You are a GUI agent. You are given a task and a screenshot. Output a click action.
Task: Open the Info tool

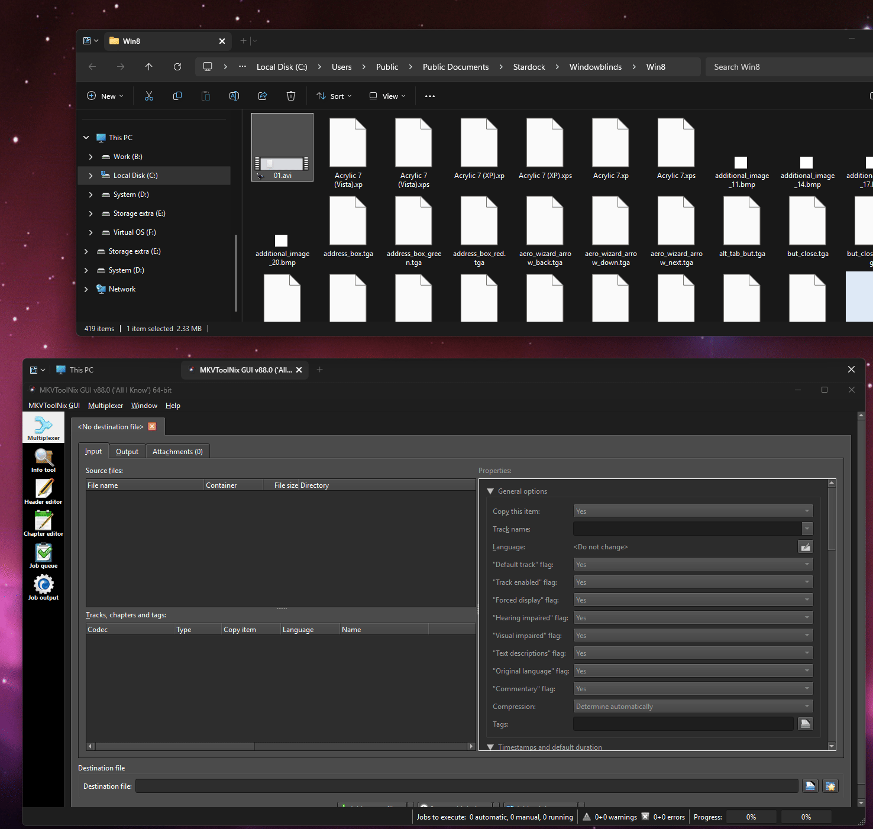click(43, 460)
